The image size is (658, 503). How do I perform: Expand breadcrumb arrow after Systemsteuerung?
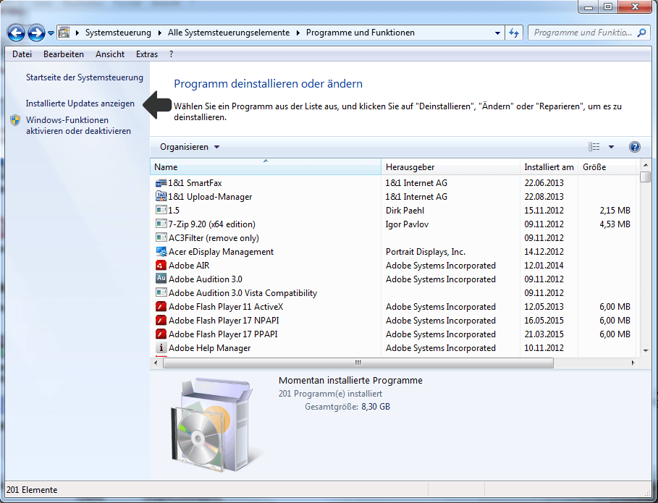160,33
